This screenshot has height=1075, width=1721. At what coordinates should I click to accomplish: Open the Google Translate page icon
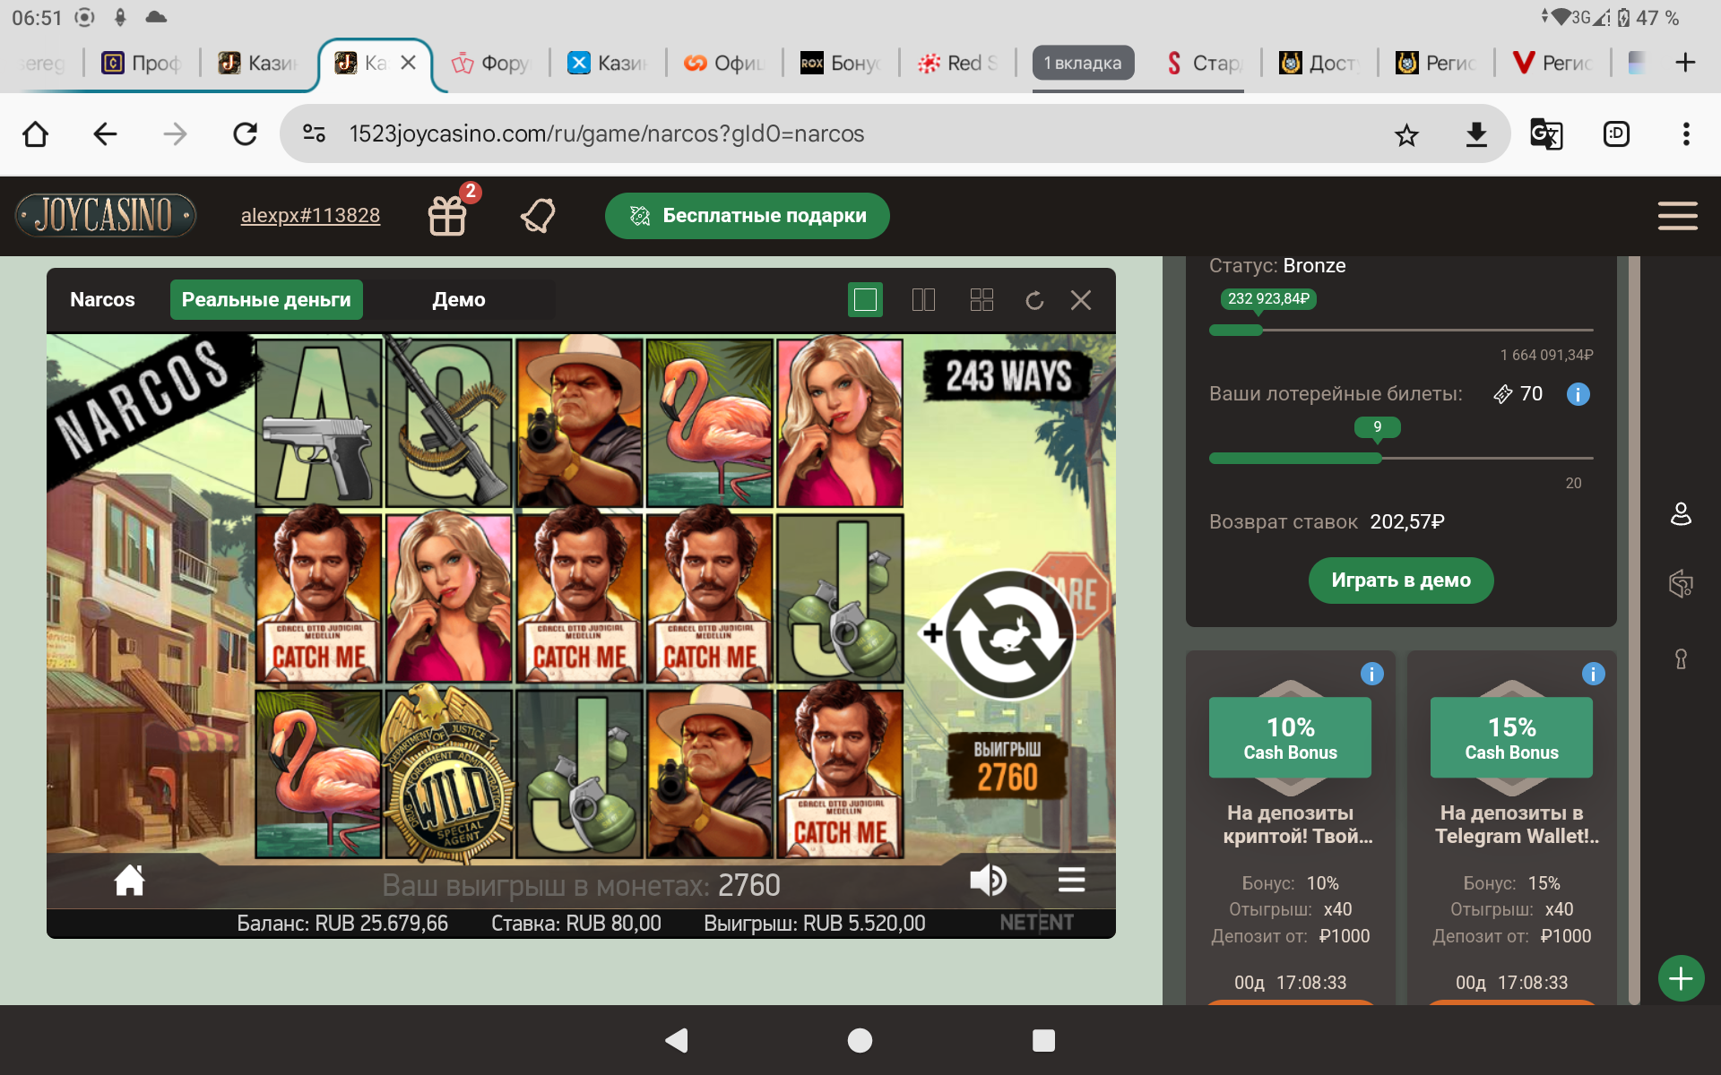point(1545,134)
